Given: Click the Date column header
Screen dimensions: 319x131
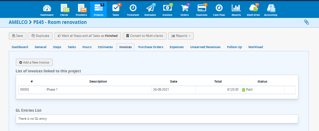Looking at the screenshot, I should (x=174, y=81).
